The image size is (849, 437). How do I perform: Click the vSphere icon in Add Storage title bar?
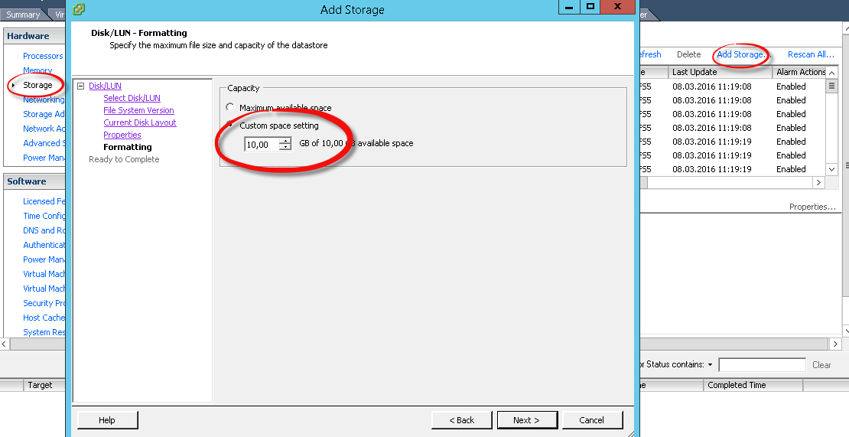tap(79, 9)
